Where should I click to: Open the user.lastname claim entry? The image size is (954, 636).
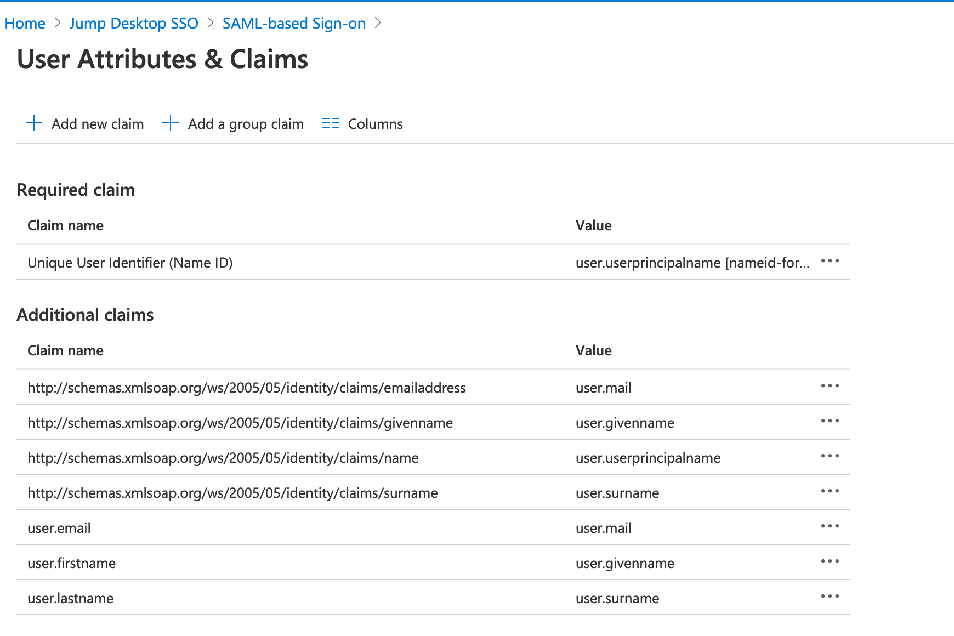click(x=70, y=599)
